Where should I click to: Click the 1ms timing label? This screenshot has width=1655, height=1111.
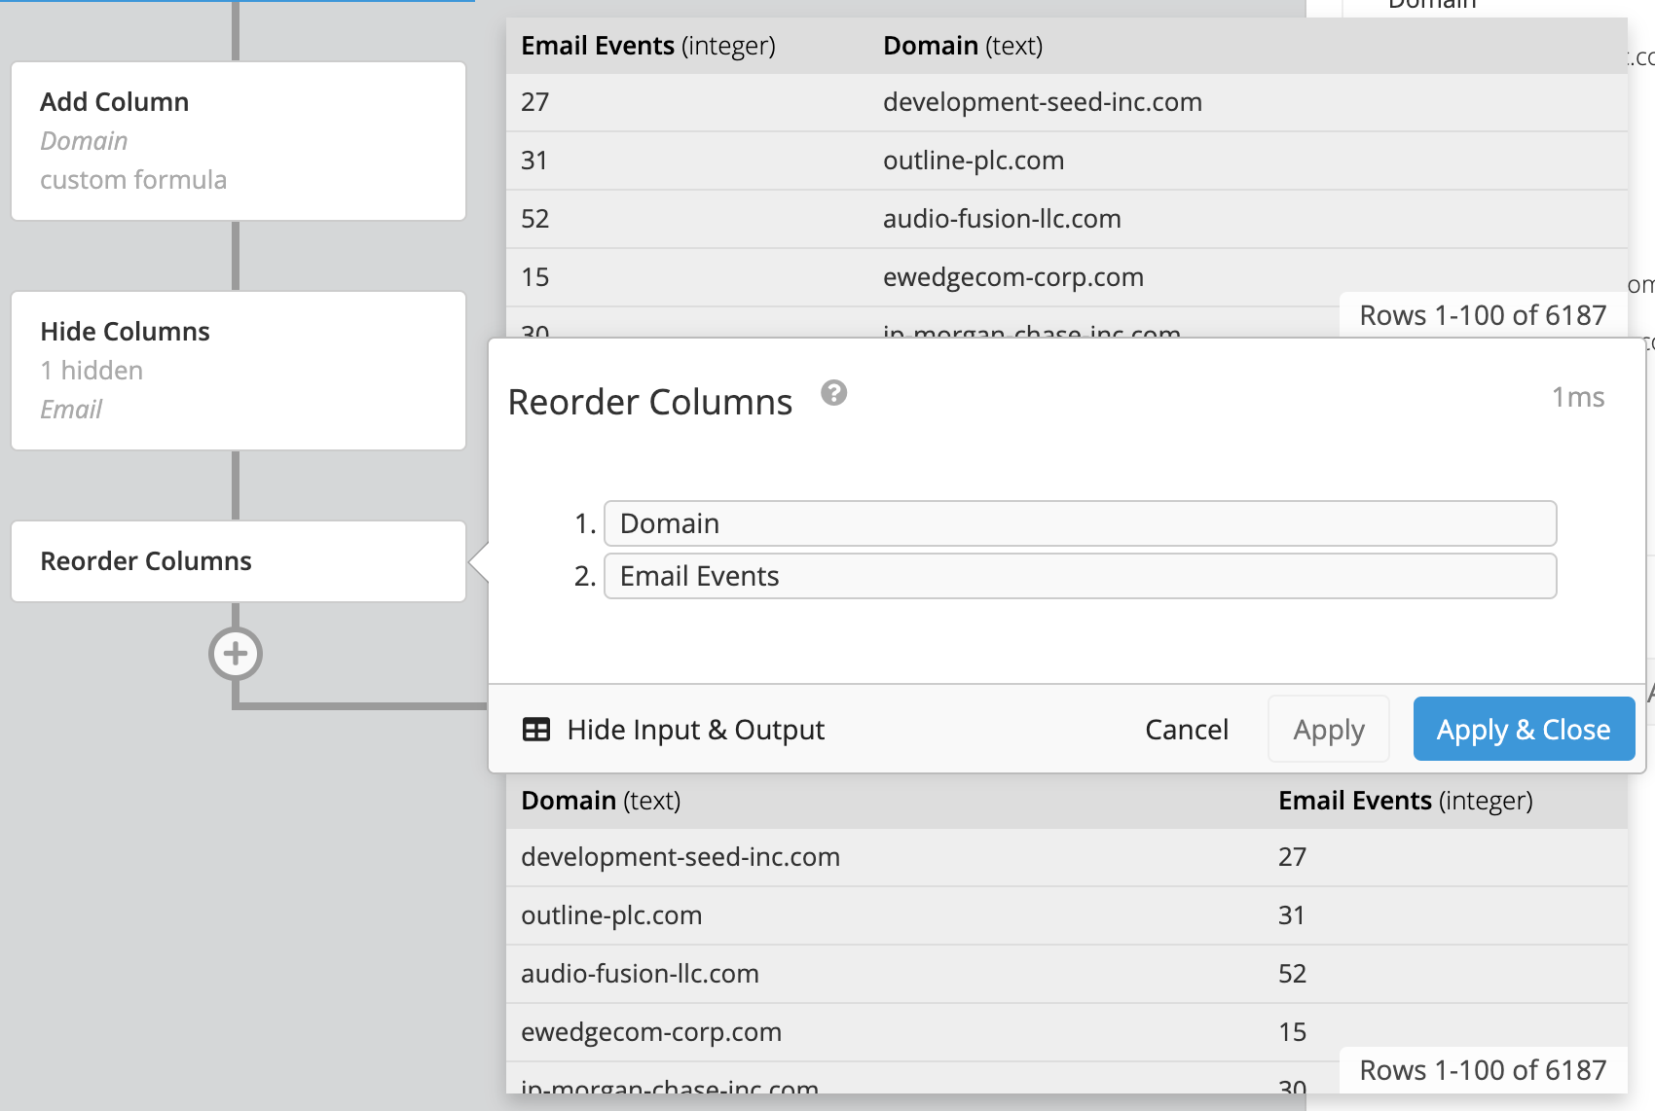coord(1578,397)
